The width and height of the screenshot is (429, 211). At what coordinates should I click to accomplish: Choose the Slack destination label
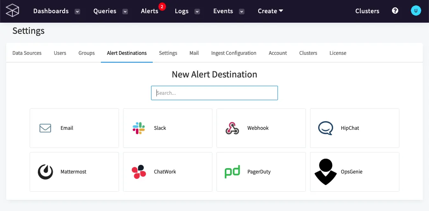[x=160, y=128]
